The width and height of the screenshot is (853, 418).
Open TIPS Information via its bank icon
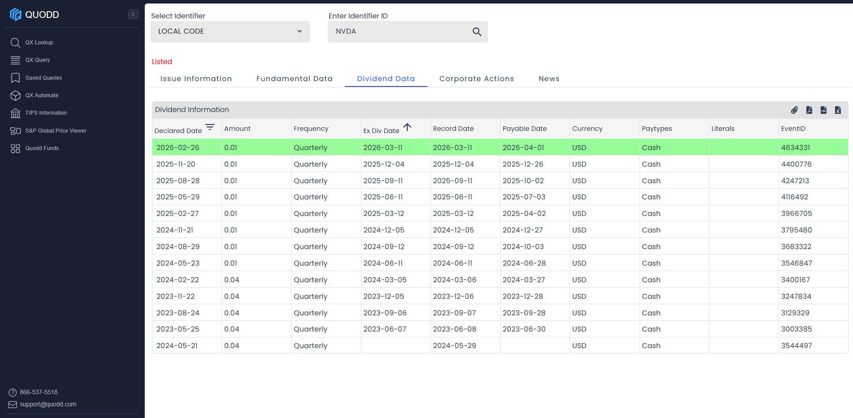click(x=15, y=113)
